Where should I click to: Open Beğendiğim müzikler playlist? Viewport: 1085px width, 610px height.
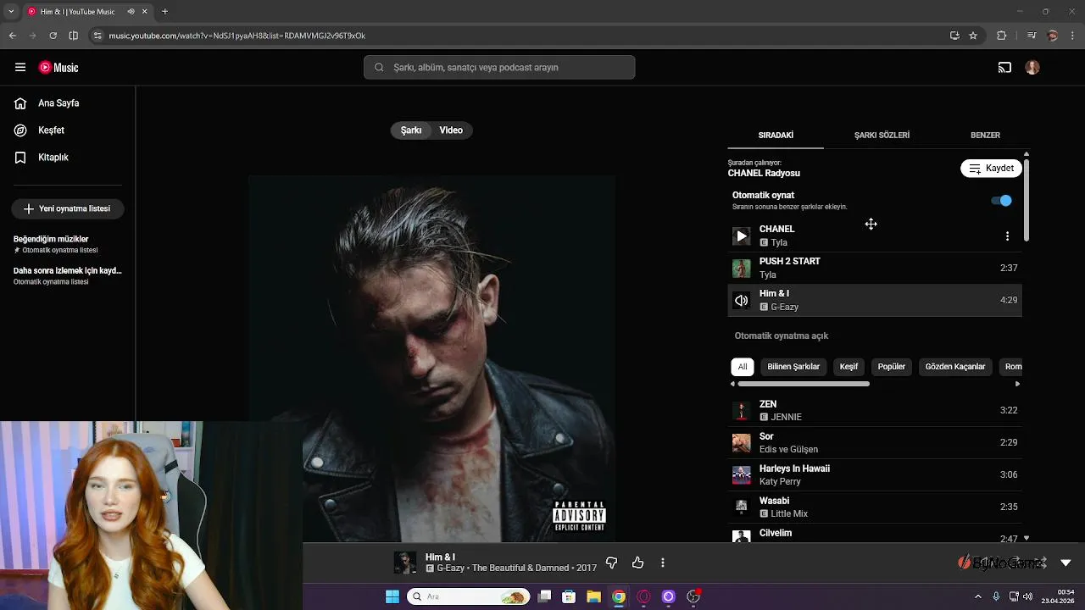click(68, 244)
